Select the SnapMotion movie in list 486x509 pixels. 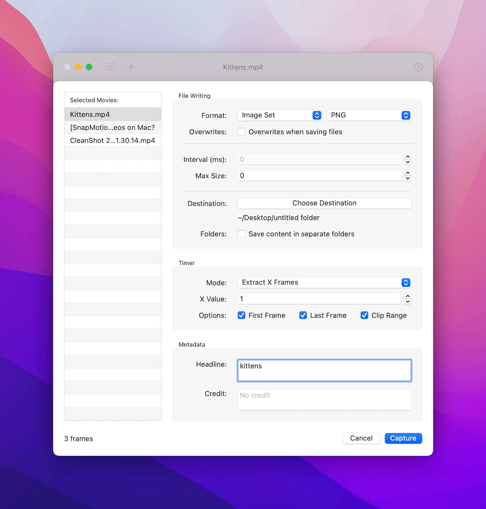click(x=113, y=128)
